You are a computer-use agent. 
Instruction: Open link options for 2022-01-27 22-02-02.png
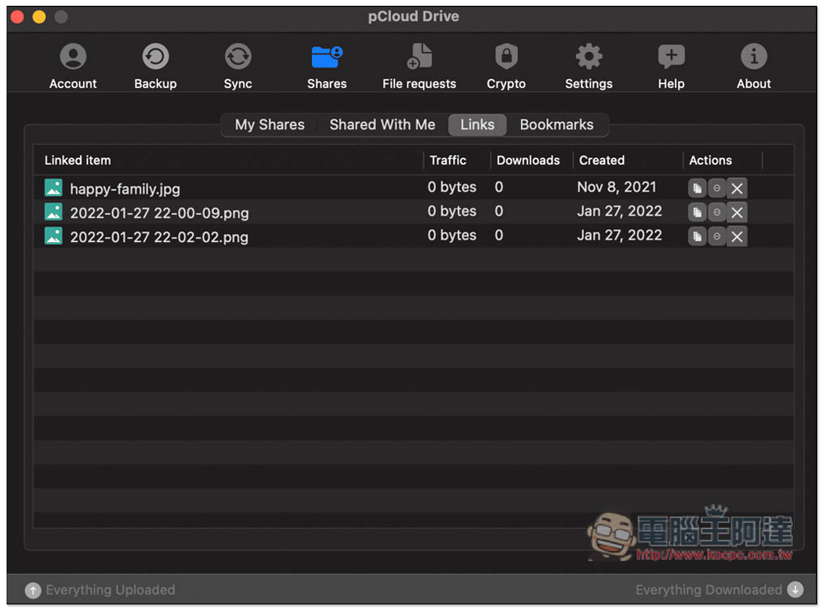717,236
